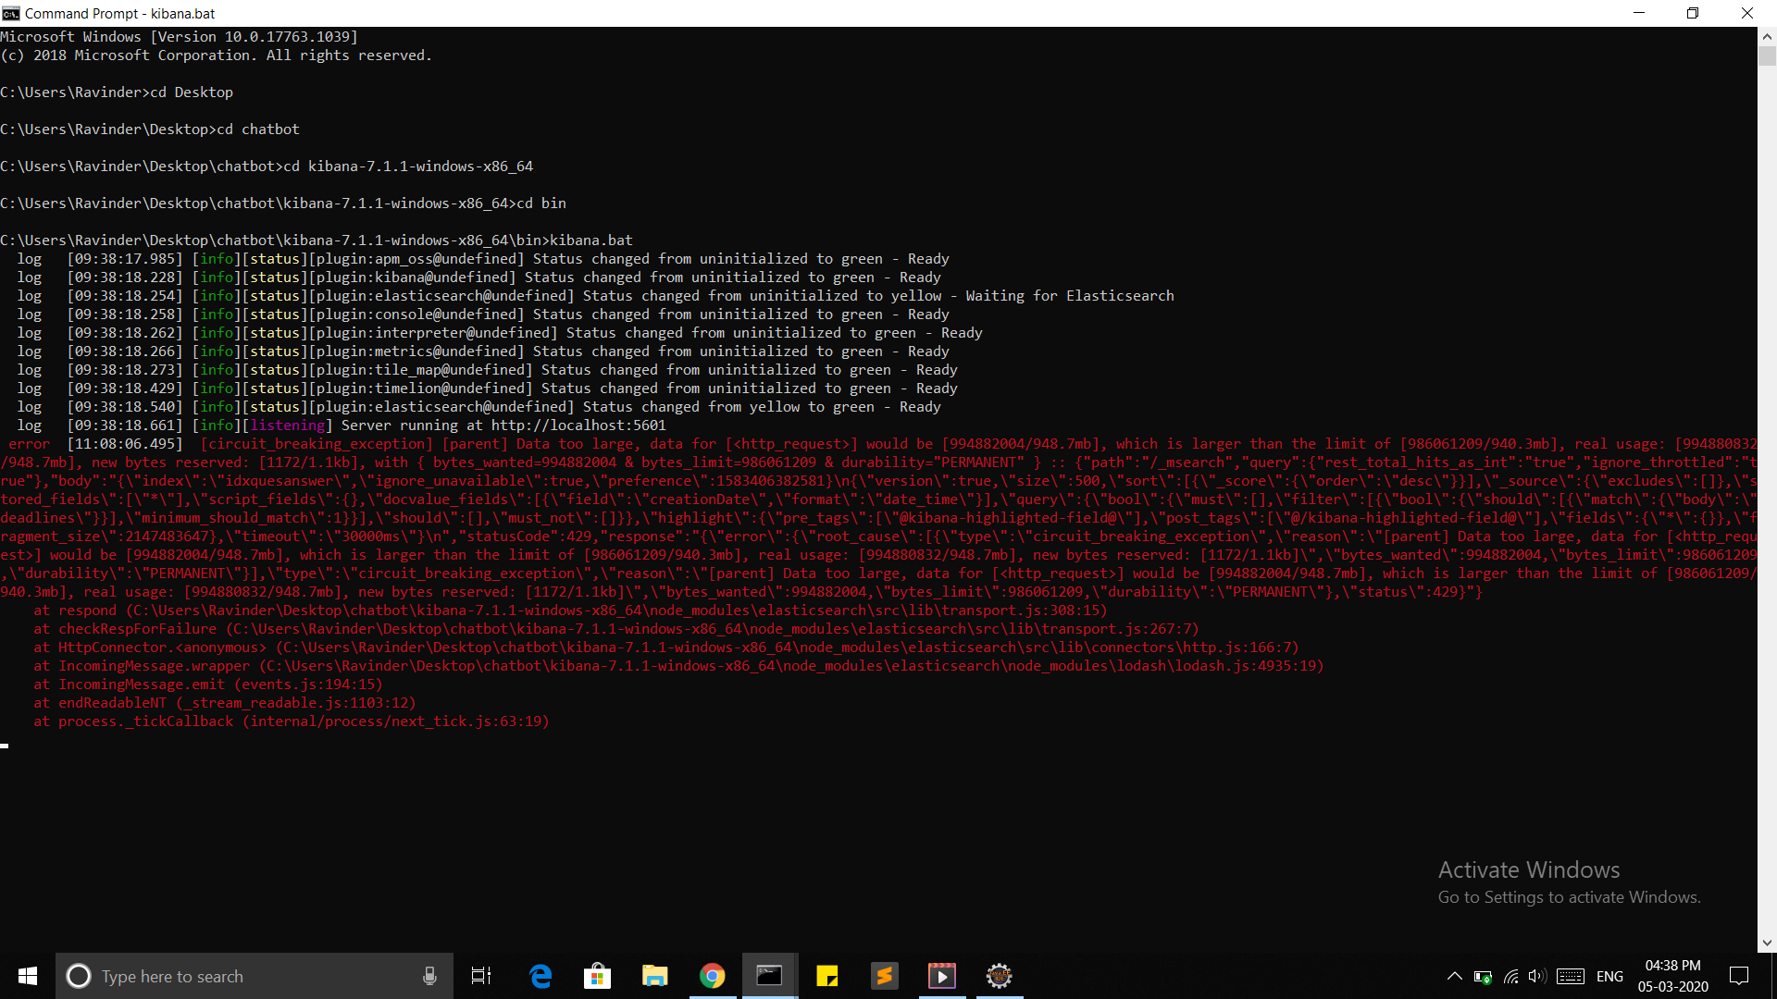Open Microsoft Store taskbar icon
Screen dimensions: 1777x999
(x=598, y=976)
